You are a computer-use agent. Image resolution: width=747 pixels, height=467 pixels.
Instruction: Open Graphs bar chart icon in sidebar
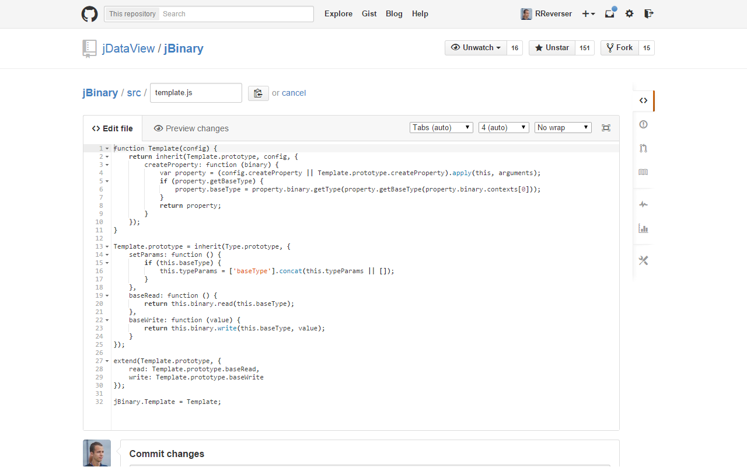click(x=643, y=228)
